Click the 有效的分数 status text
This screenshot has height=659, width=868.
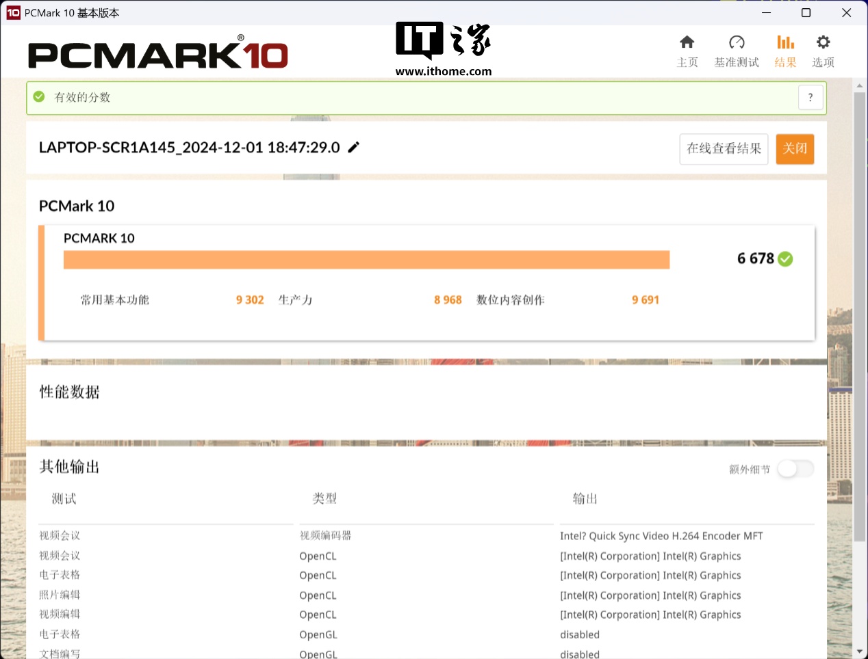pyautogui.click(x=82, y=97)
